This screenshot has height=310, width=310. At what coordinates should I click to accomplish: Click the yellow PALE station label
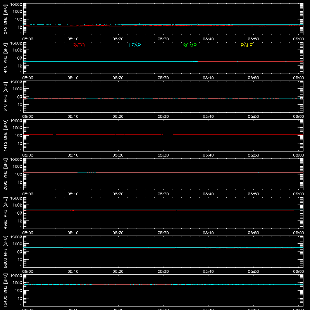[246, 45]
